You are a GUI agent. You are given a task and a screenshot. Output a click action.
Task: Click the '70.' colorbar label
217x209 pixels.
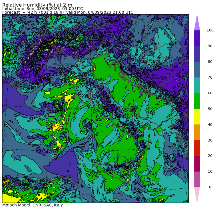[x=210, y=77]
